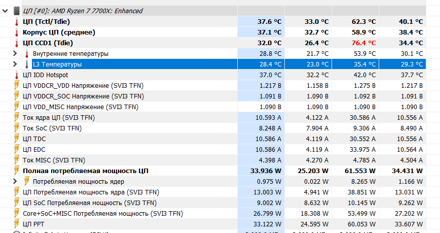Click the red 76.4 °C maximum value
440x233 pixels.
tap(364, 43)
